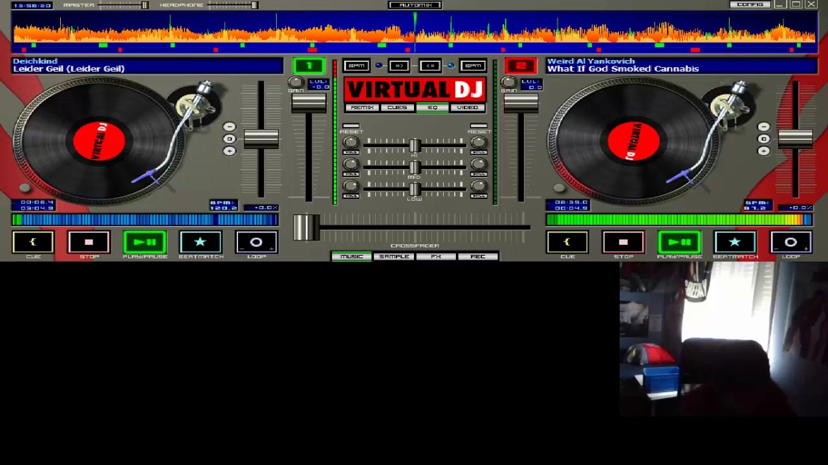Click the Headphone volume slider handle
The image size is (828, 465).
coord(255,5)
